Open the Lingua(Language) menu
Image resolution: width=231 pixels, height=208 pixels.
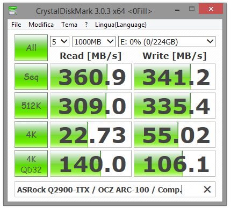tap(121, 25)
